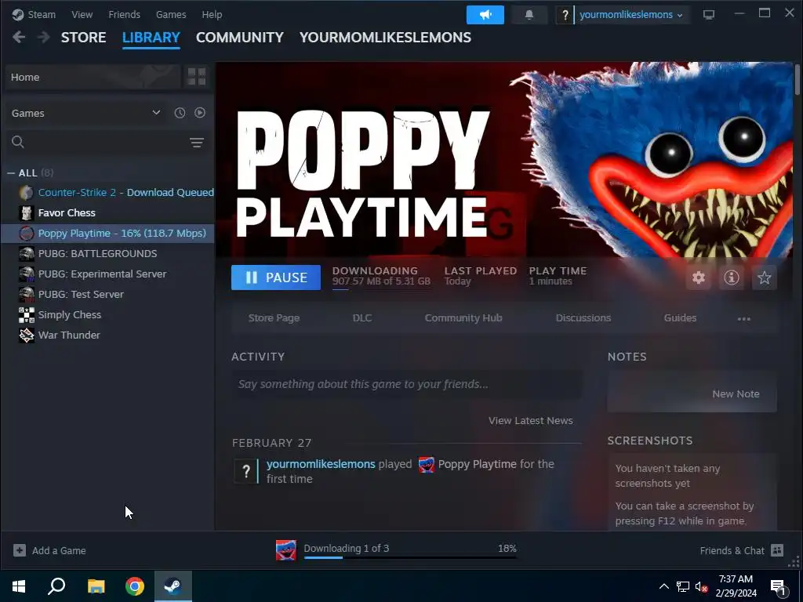
Task: Select Simply Chess in library list
Action: 107,315
